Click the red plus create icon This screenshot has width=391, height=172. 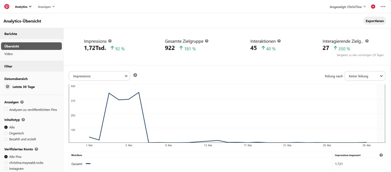(373, 6)
